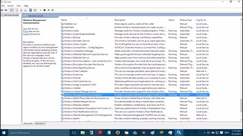Click the Forward arrow in the toolbar
Viewport: 243px width, 136px height.
coord(6,10)
